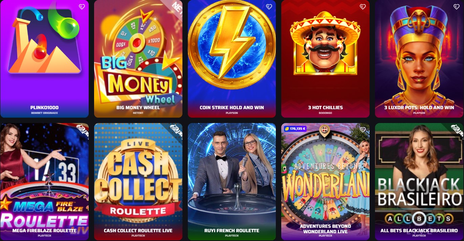
Task: Click the 176,135 € jackpot badge
Action: pyautogui.click(x=295, y=129)
